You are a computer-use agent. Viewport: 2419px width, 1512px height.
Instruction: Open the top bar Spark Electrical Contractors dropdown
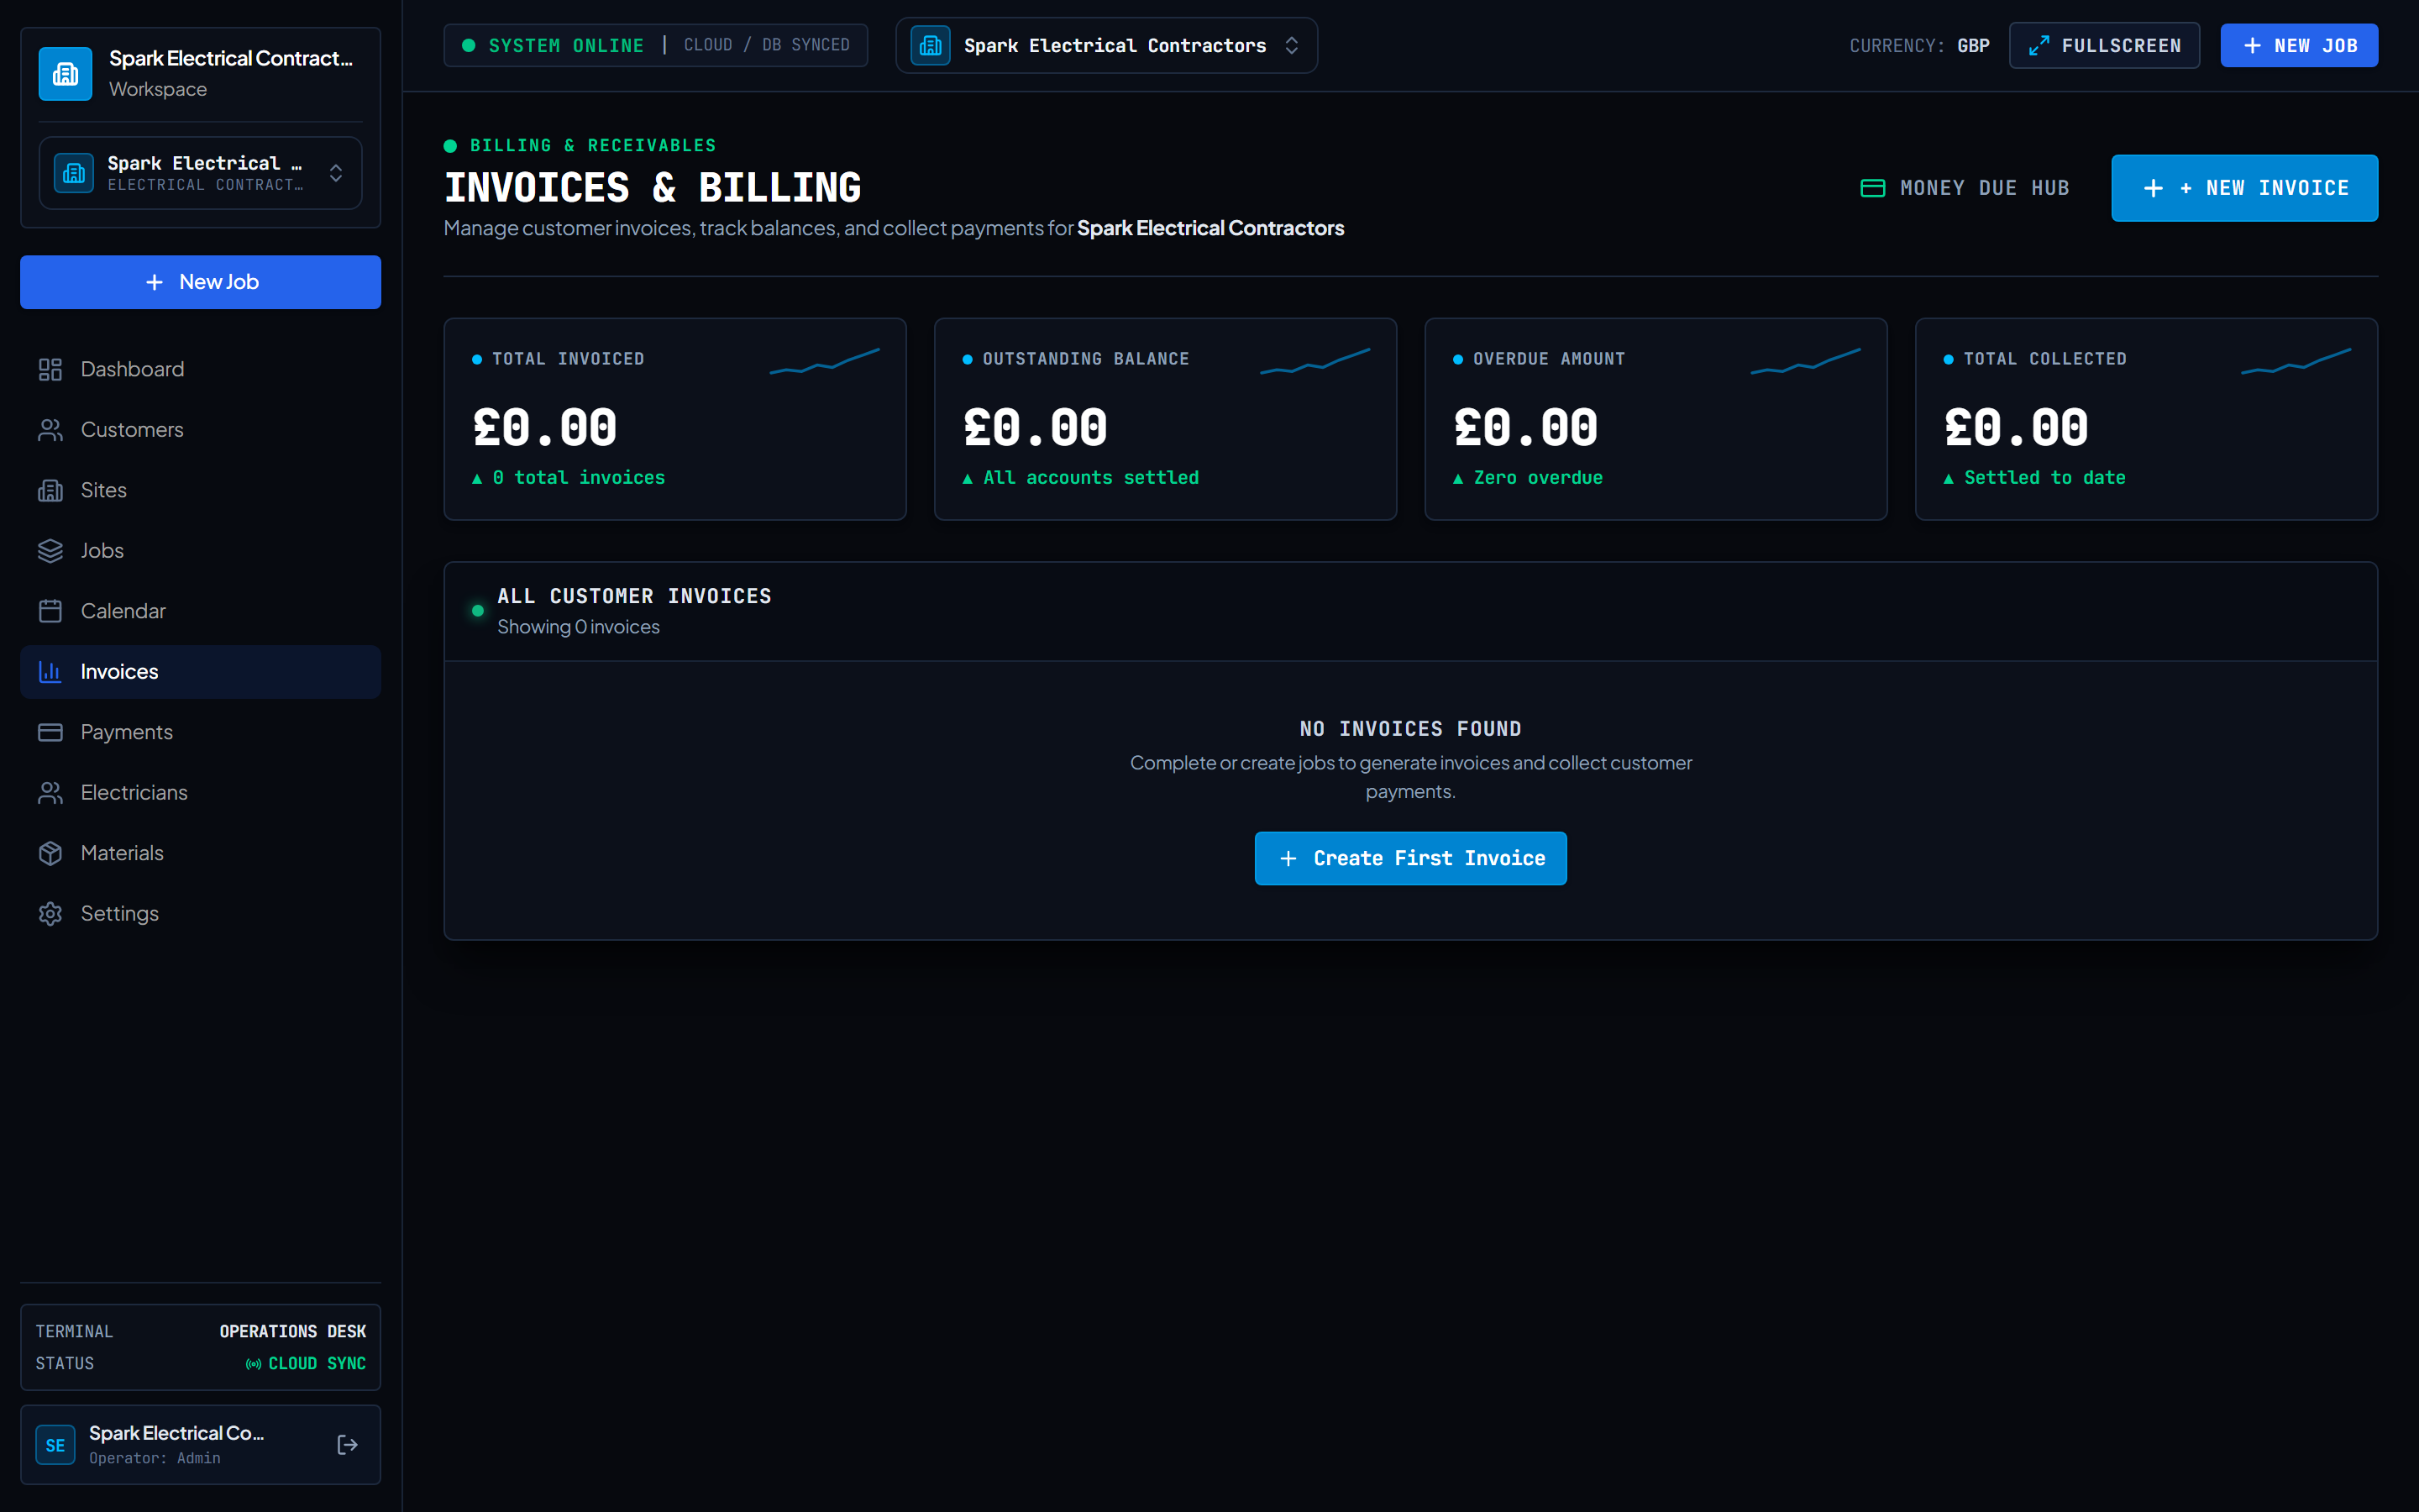[x=1106, y=45]
